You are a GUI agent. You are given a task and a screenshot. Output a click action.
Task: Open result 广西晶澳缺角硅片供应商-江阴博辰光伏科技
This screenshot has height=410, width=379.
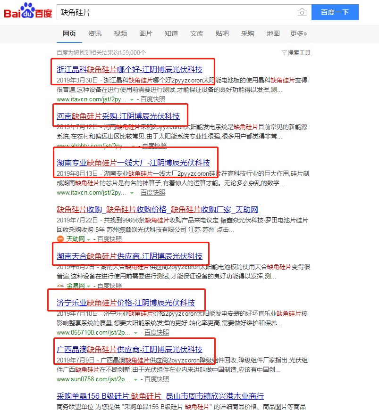coord(129,349)
